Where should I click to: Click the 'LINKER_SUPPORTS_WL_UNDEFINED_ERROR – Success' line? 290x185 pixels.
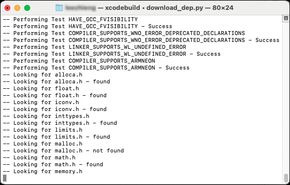tap(112, 54)
